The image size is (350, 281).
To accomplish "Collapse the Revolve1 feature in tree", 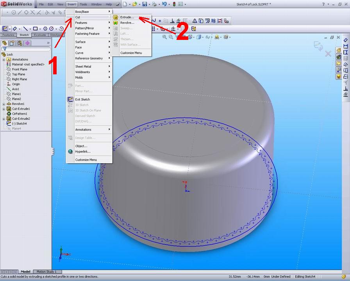I will tap(4, 103).
